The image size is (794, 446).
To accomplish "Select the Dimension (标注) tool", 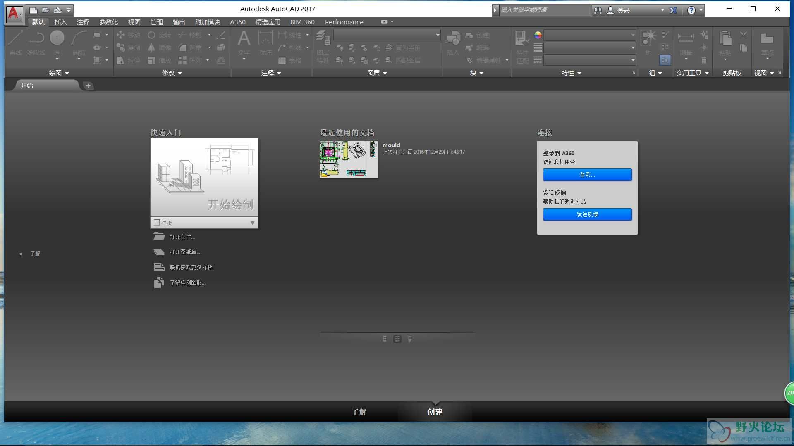I will pos(265,43).
